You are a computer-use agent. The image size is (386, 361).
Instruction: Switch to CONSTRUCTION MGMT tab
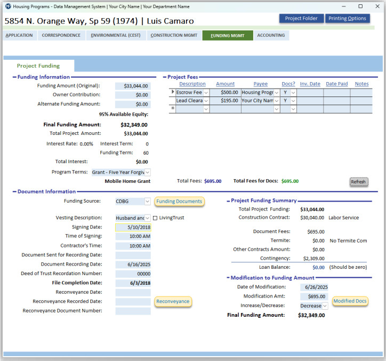(x=174, y=35)
